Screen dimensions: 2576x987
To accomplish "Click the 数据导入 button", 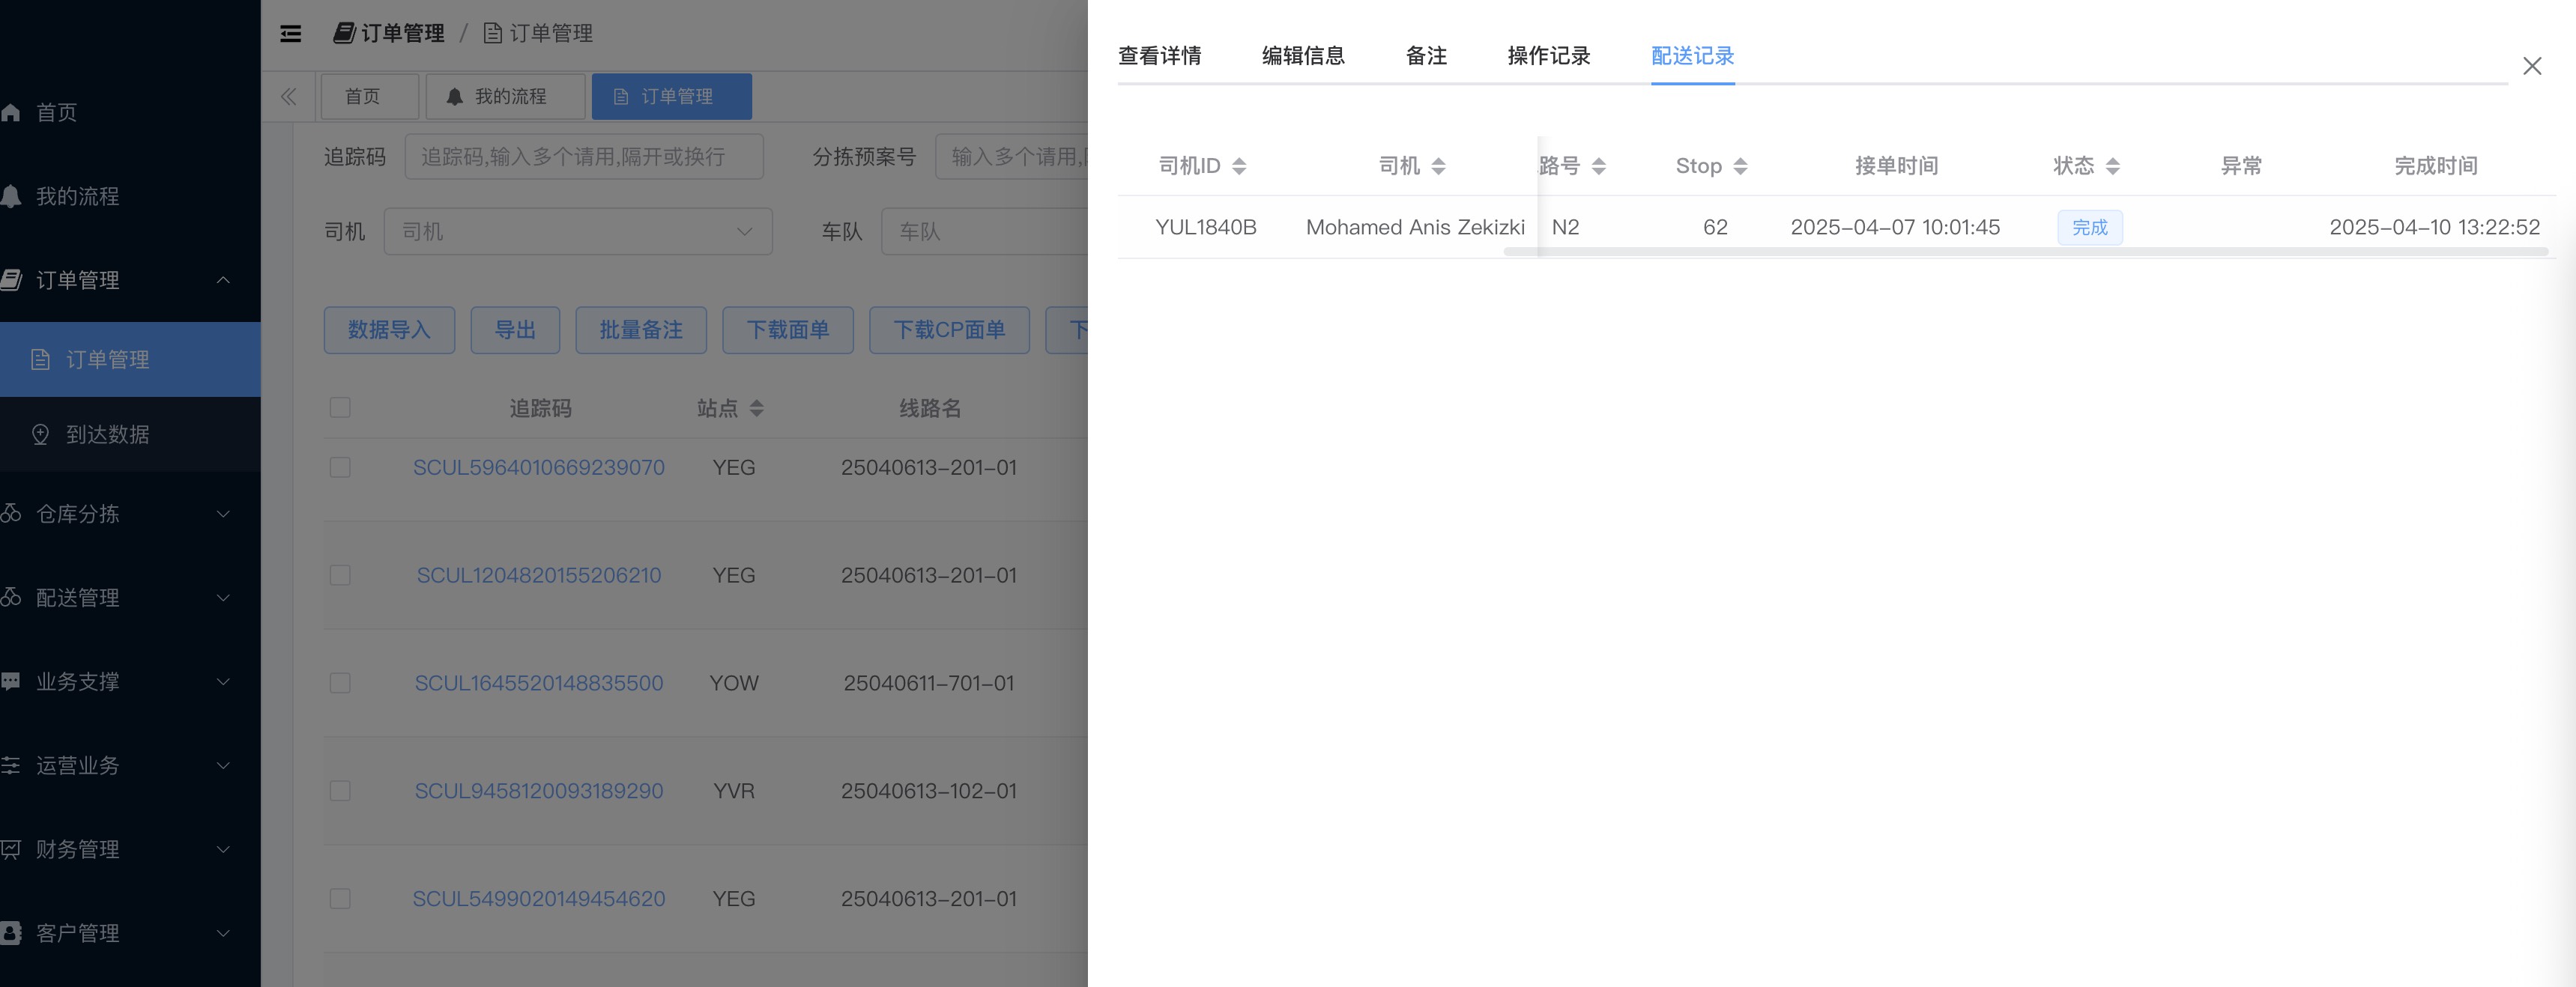I will pyautogui.click(x=389, y=329).
